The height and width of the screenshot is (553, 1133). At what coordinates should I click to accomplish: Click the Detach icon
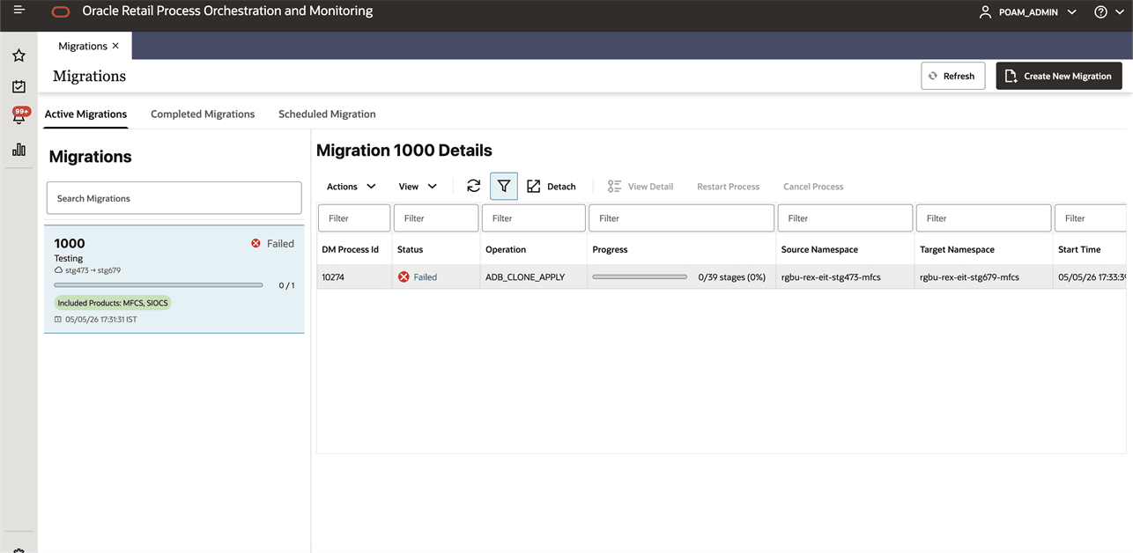533,186
